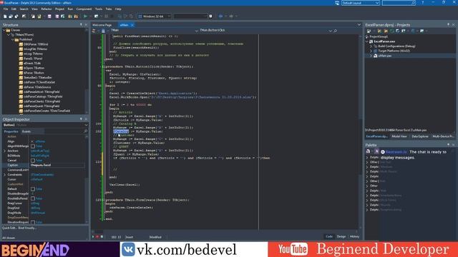Switch to the Code view tab
Screen dimensions: 458x257
(x=329, y=236)
